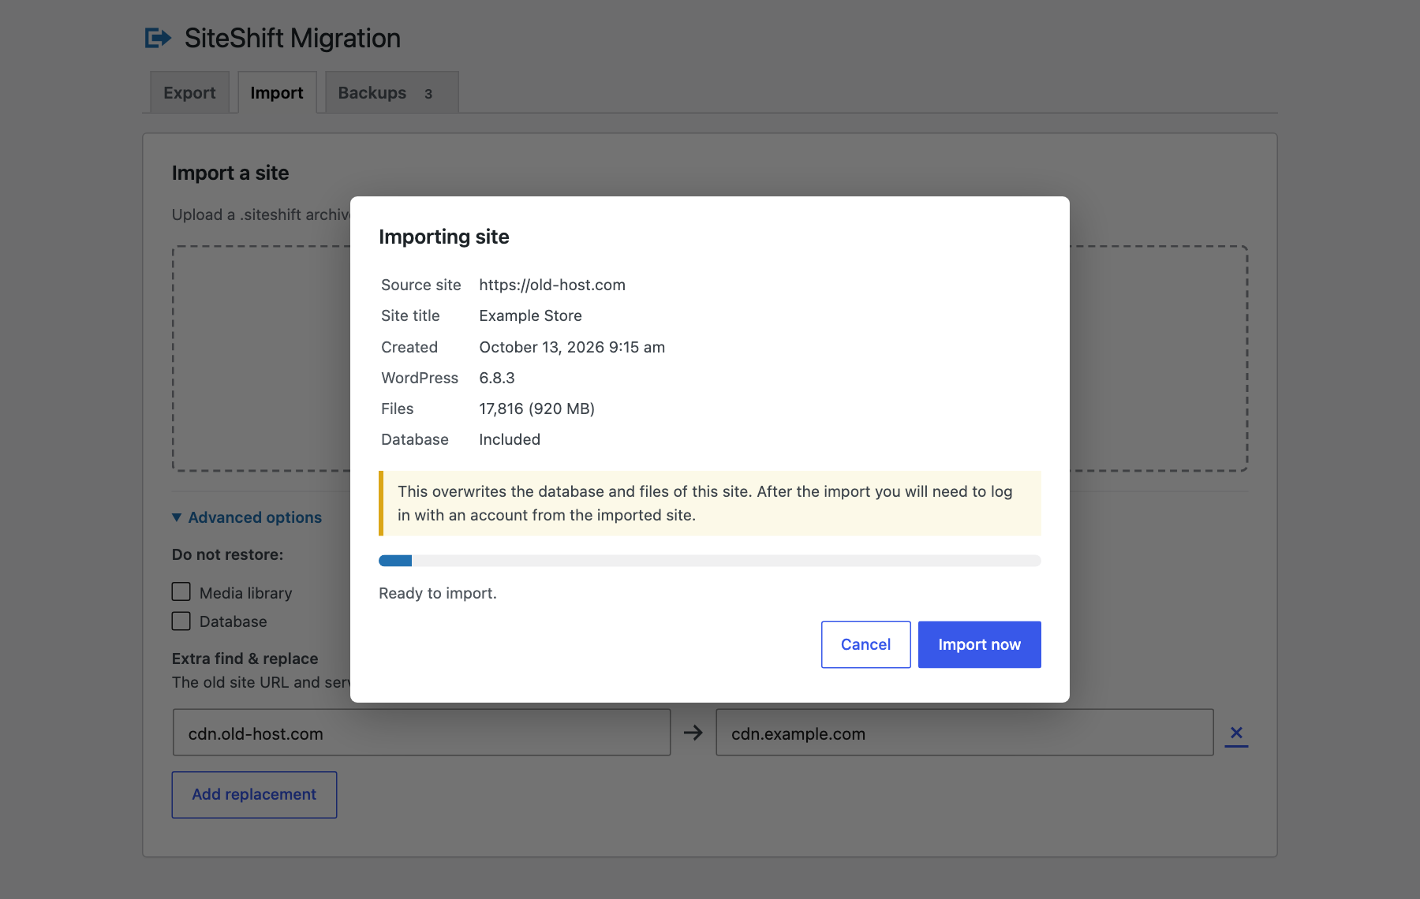Switch to the Export tab
This screenshot has width=1420, height=899.
pos(189,92)
